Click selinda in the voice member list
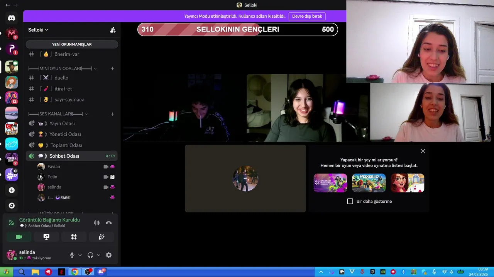This screenshot has height=277, width=494. tap(76, 187)
